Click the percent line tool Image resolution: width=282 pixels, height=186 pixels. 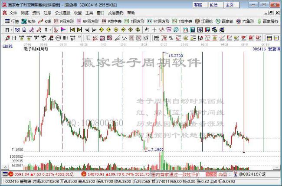tap(171, 38)
